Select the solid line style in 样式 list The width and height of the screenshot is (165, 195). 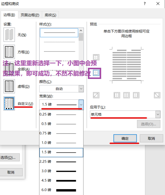(59, 33)
